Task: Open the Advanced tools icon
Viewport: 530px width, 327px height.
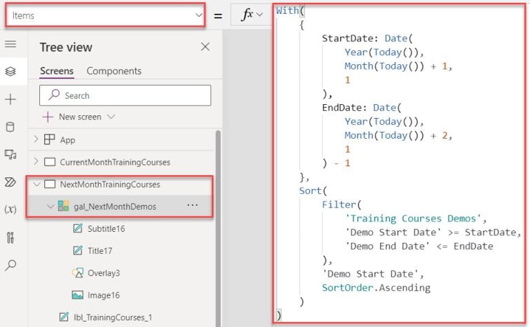Action: pyautogui.click(x=10, y=237)
